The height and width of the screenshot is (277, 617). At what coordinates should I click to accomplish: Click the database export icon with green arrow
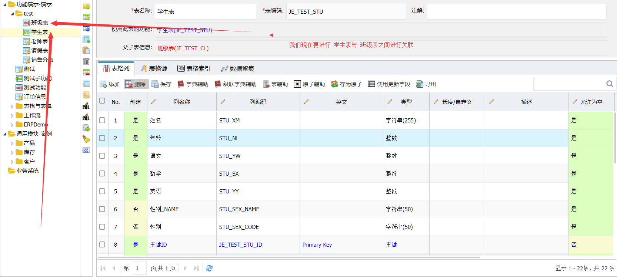(x=86, y=128)
